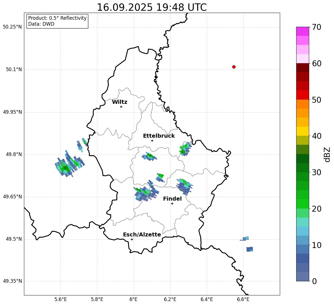
Task: Click the 0 tick on the colorbar
Action: [x=314, y=281]
